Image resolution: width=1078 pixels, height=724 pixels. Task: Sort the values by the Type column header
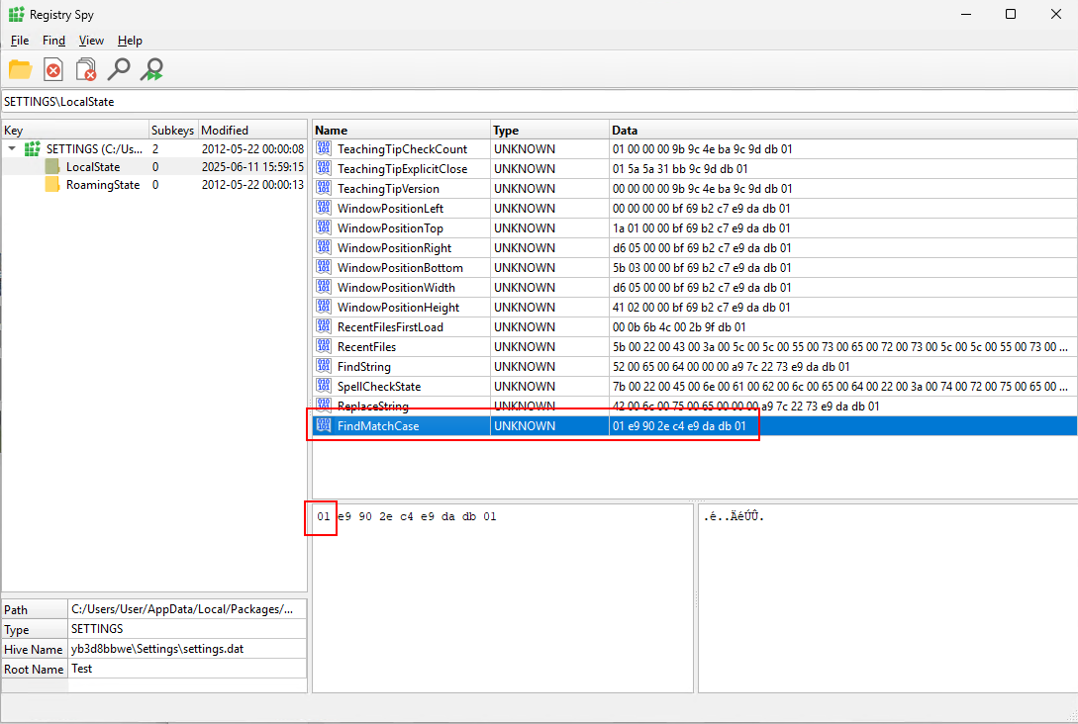tap(549, 130)
